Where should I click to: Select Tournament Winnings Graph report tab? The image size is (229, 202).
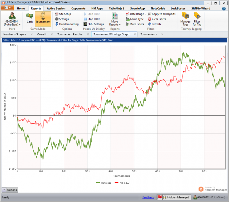click(x=112, y=34)
